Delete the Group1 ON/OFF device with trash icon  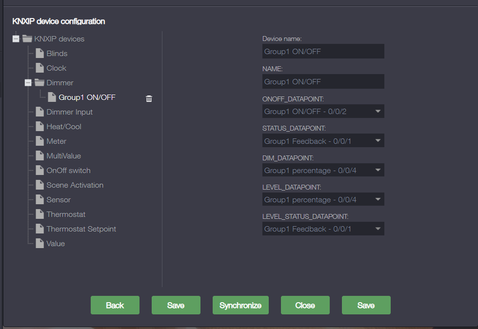(149, 98)
